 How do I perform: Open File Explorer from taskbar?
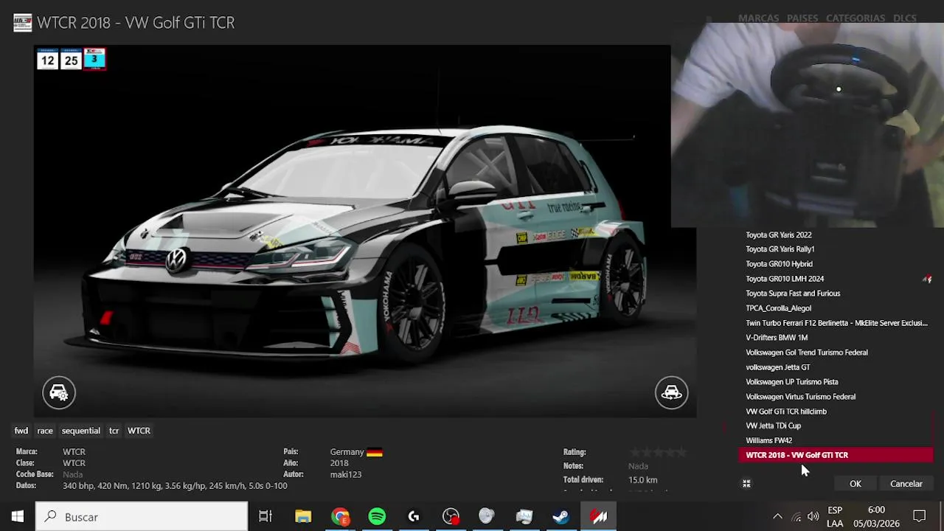[x=303, y=517]
